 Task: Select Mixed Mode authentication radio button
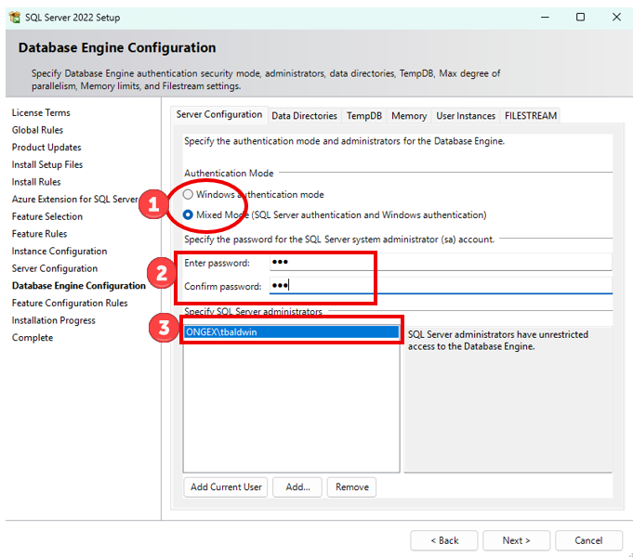pos(188,215)
